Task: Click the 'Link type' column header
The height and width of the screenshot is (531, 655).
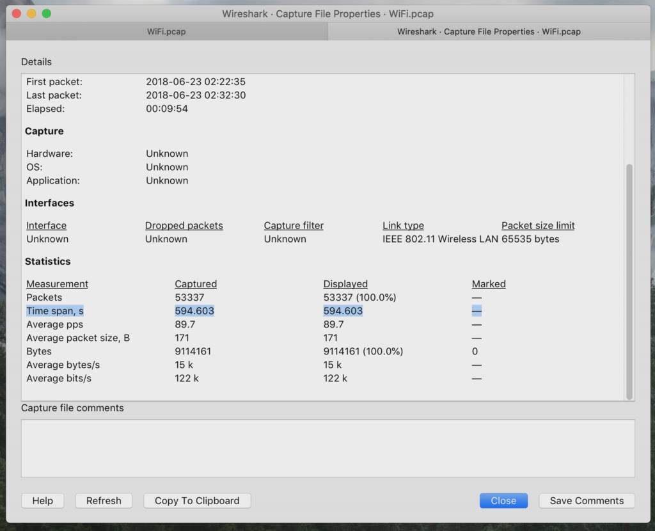Action: point(403,226)
